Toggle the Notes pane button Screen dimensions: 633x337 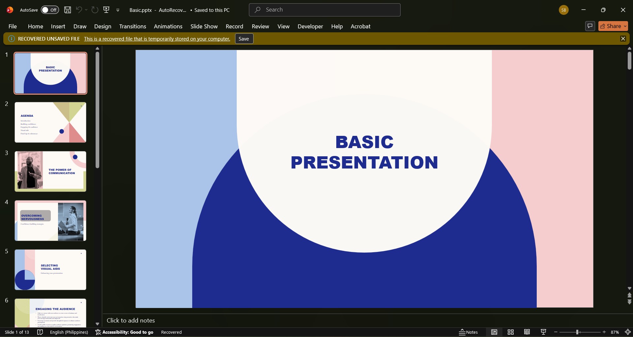pos(468,332)
